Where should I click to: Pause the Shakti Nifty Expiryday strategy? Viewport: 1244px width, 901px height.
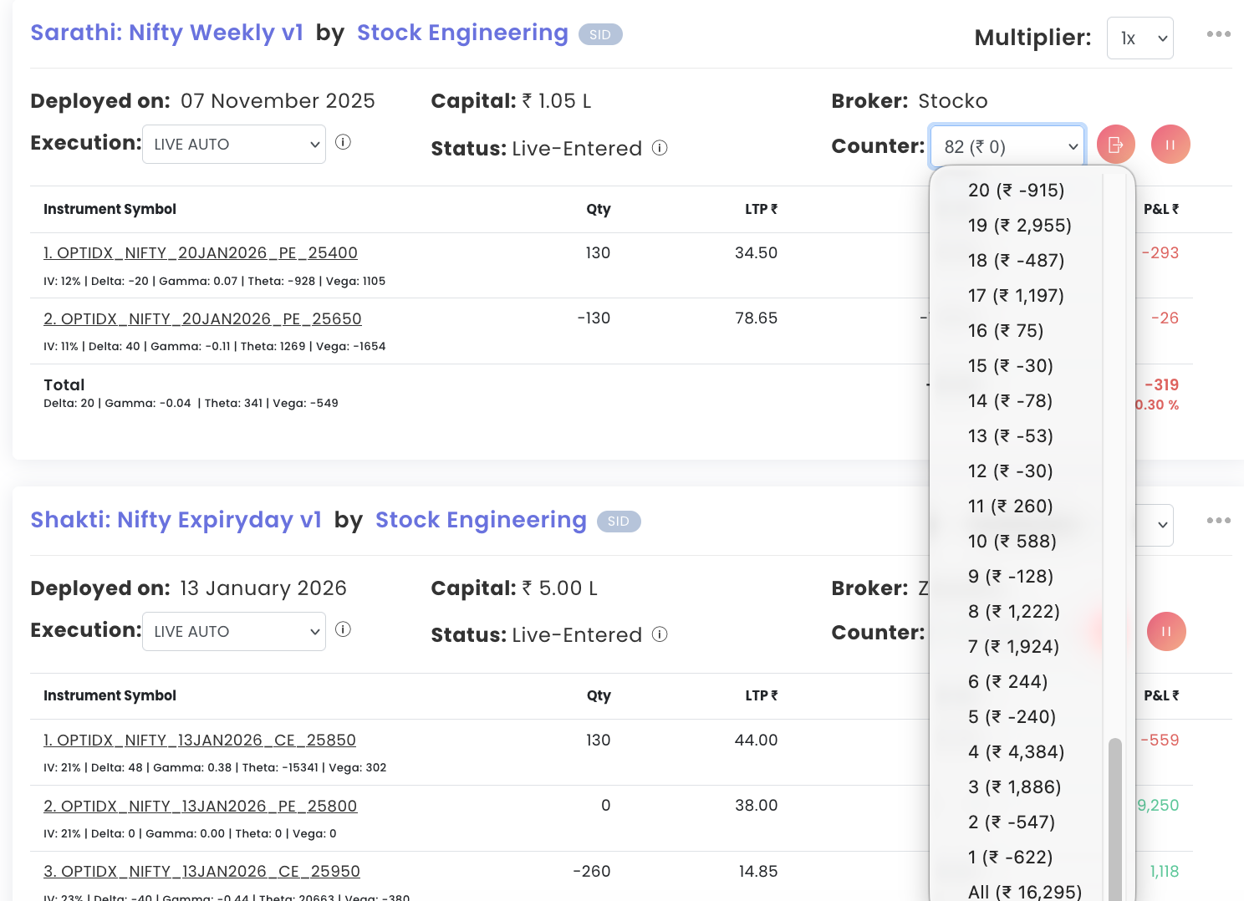click(x=1166, y=632)
